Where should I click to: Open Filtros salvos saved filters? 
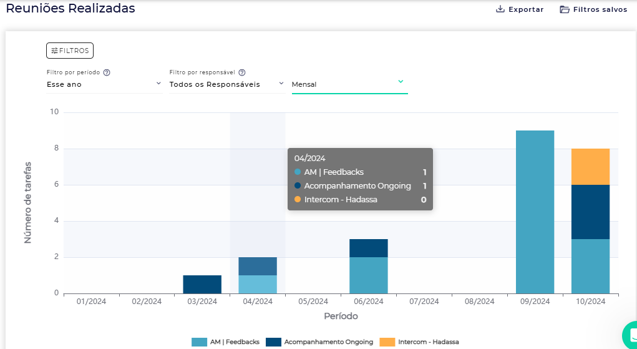coord(600,9)
